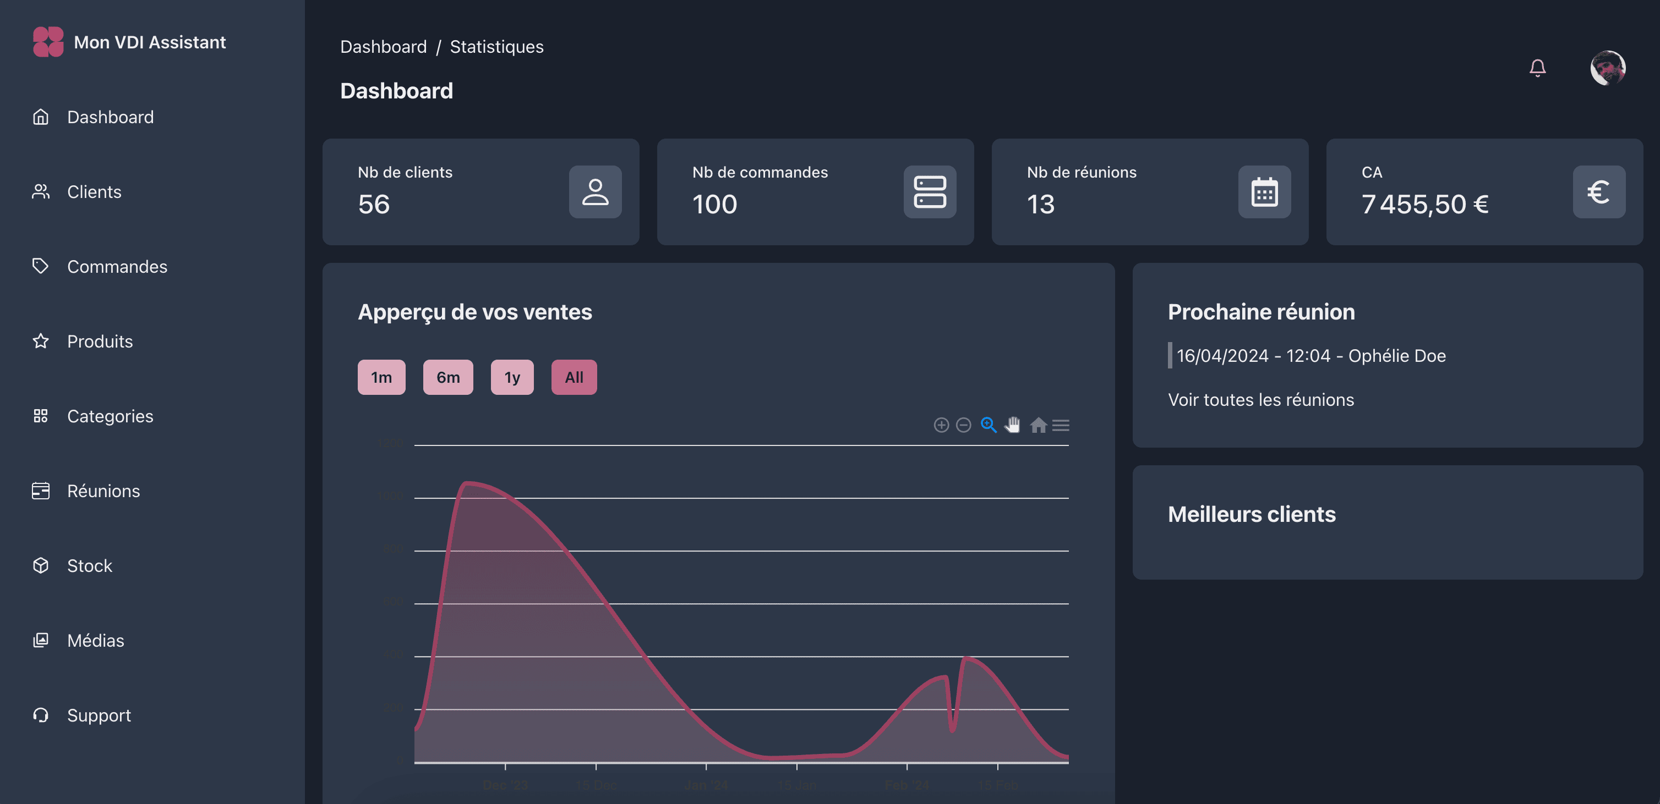Image resolution: width=1660 pixels, height=804 pixels.
Task: Enable the panning hand tool on the chart
Action: click(x=1012, y=425)
